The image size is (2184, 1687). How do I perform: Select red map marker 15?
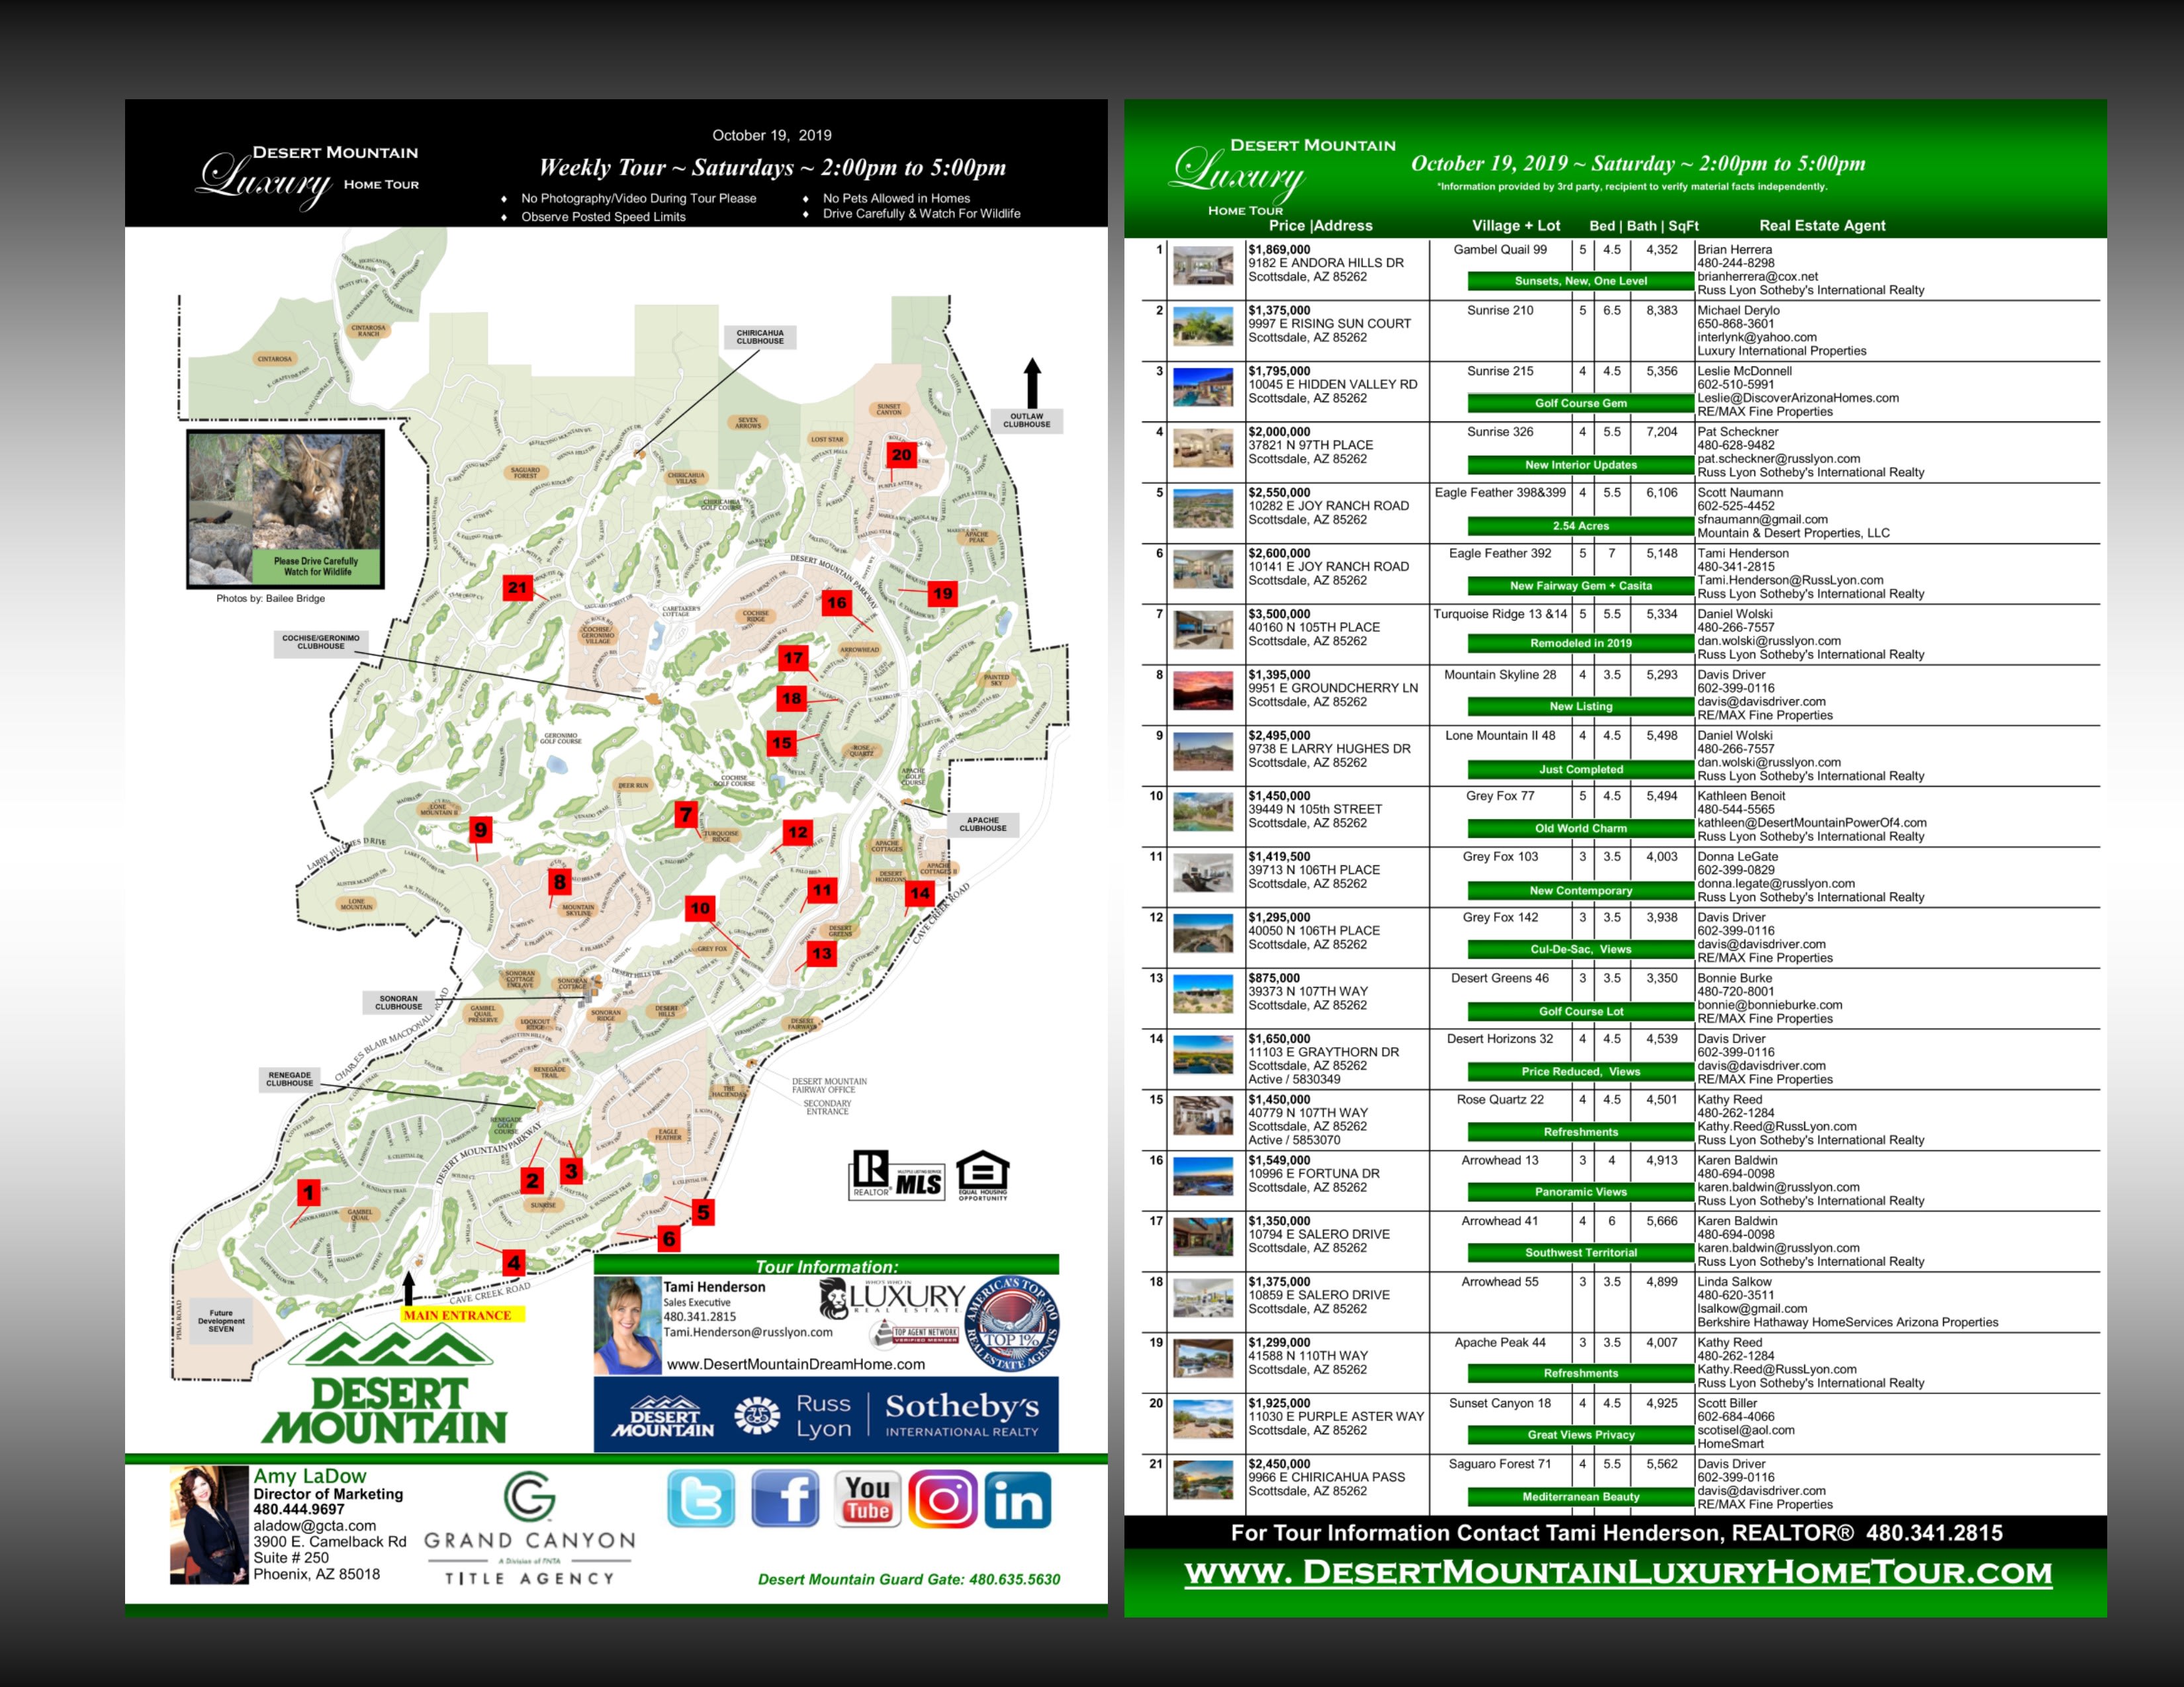pyautogui.click(x=782, y=744)
